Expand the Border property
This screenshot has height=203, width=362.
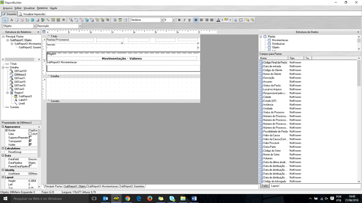7,130
